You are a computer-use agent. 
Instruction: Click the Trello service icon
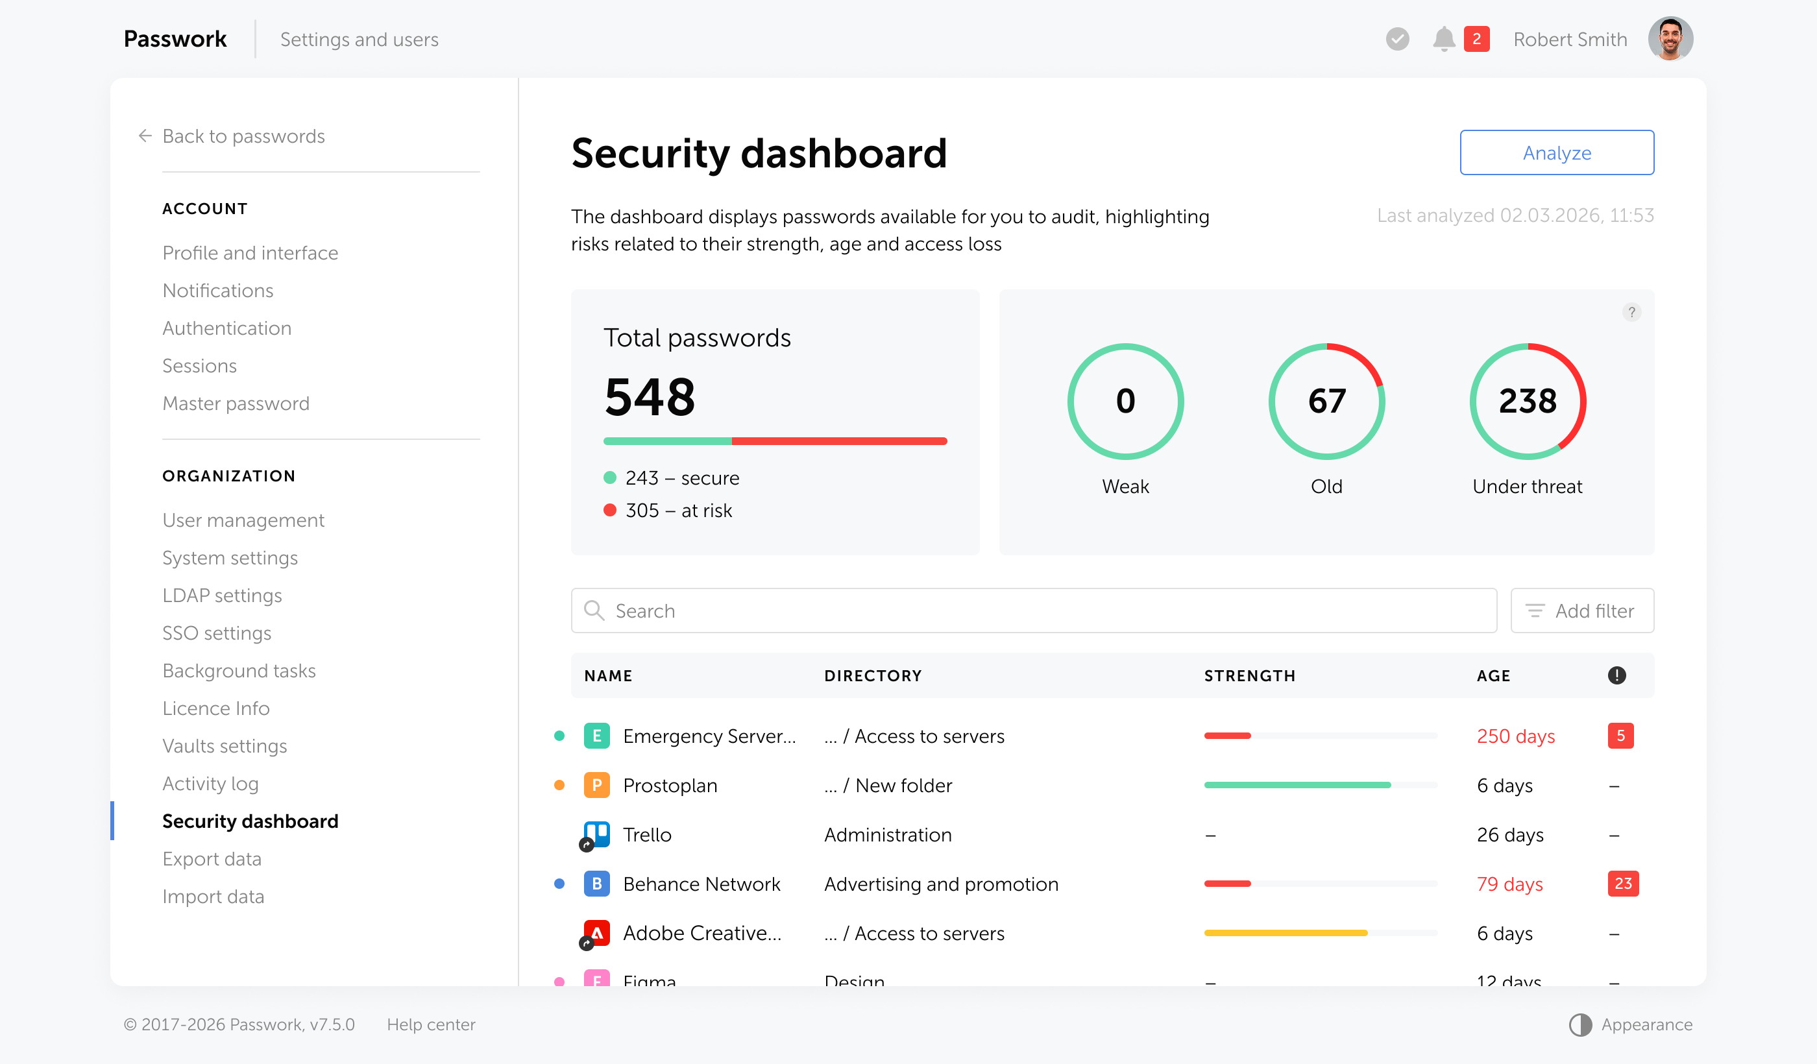596,834
